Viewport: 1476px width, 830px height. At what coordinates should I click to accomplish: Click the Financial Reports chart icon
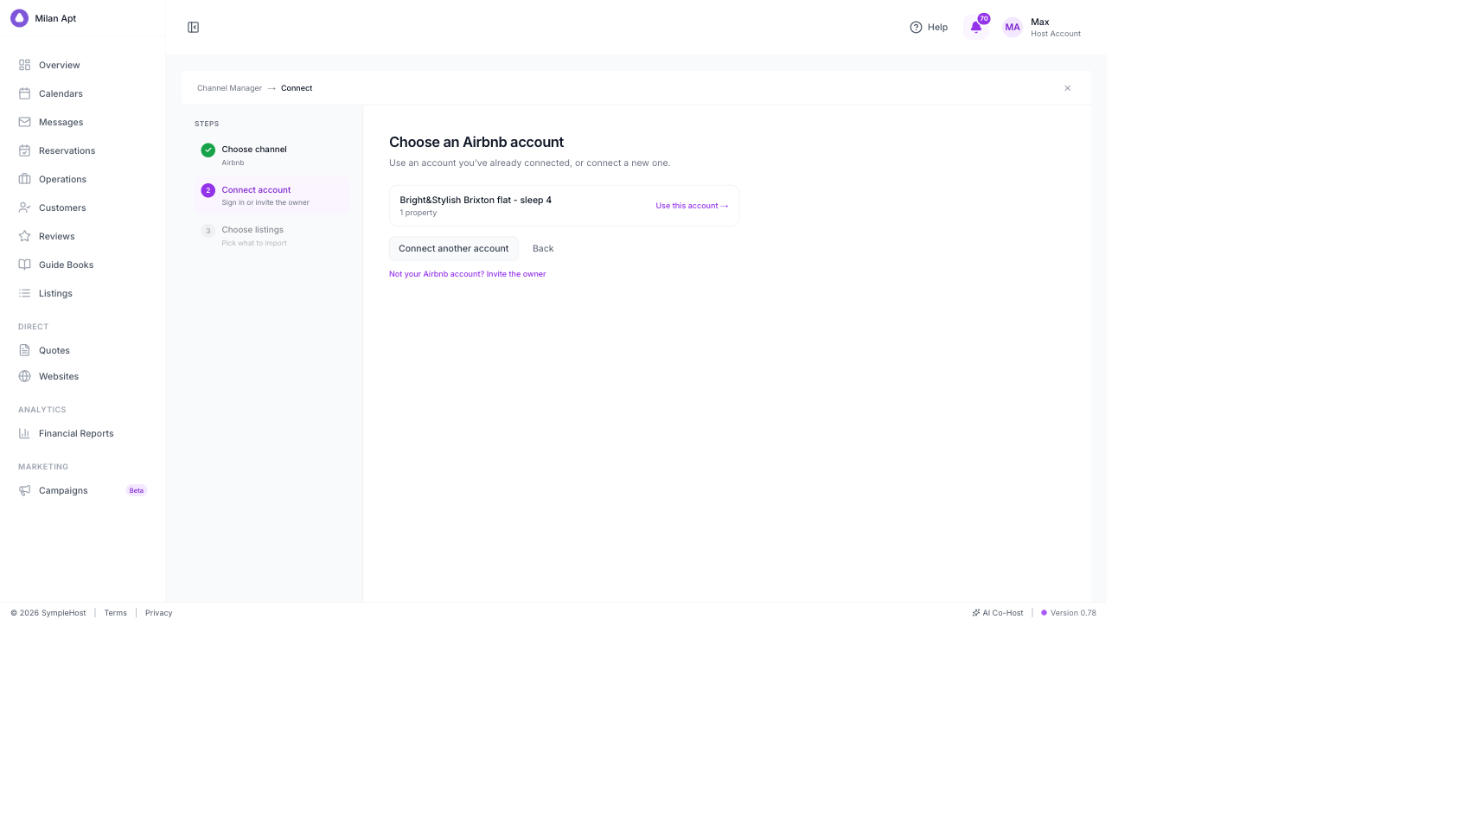coord(25,433)
